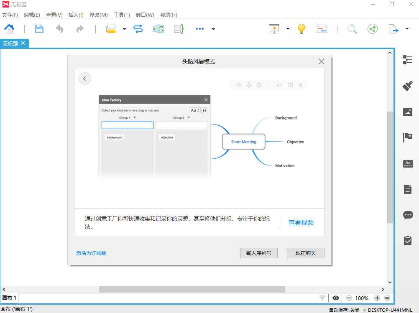Viewport: 419px width, 313px height.
Task: Go back with the dialog arrow button
Action: tap(85, 79)
